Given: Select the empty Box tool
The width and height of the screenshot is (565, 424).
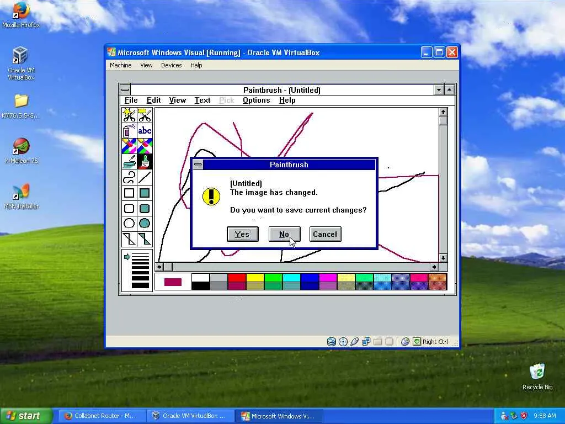Looking at the screenshot, I should click(129, 193).
